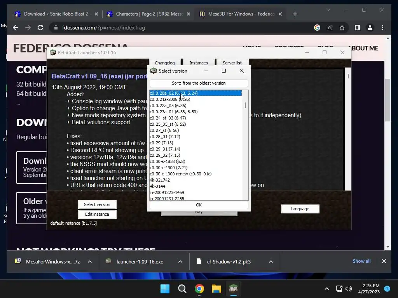This screenshot has width=398, height=298.
Task: Click the Edit instance button
Action: pyautogui.click(x=97, y=214)
